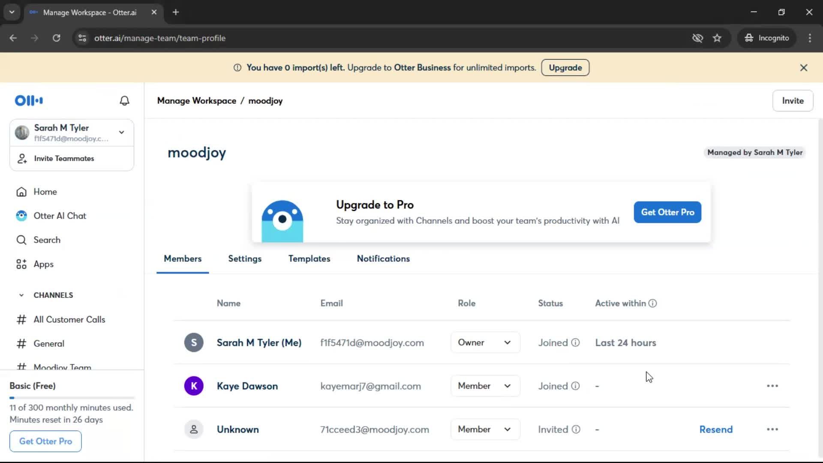Click the Incognito profile chip
Viewport: 823px width, 463px height.
point(767,38)
